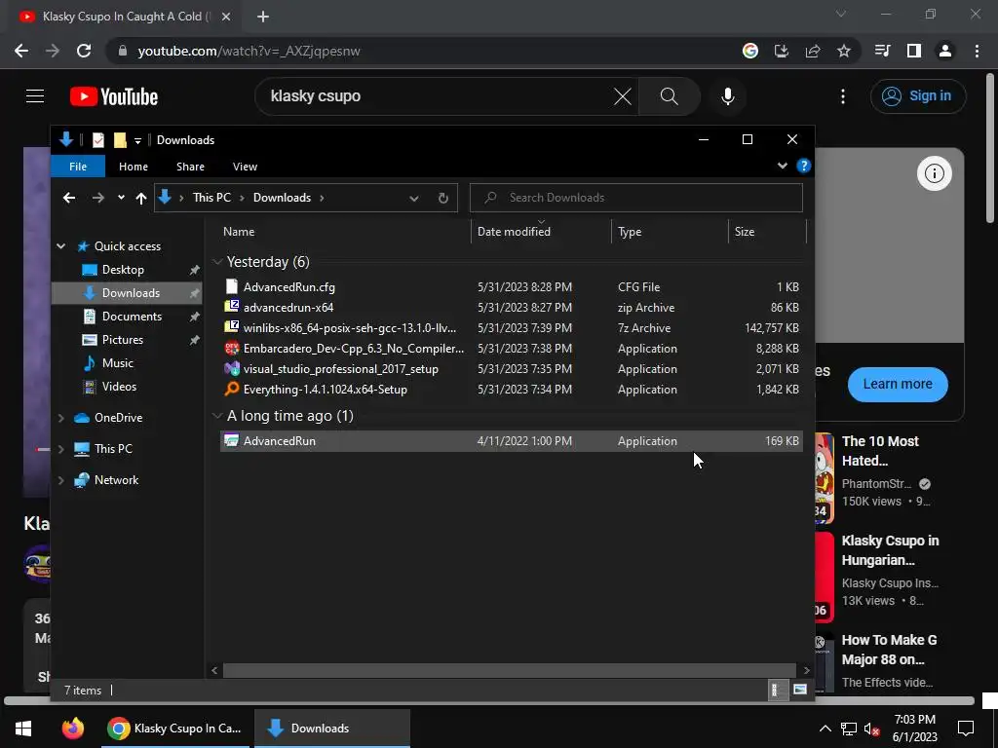This screenshot has width=998, height=748.
Task: Activate voice search microphone on YouTube
Action: point(727,96)
